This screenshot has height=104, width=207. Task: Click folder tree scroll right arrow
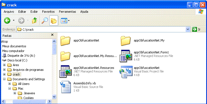point(49,101)
